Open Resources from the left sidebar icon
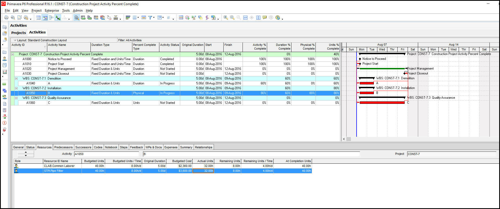 5,59
